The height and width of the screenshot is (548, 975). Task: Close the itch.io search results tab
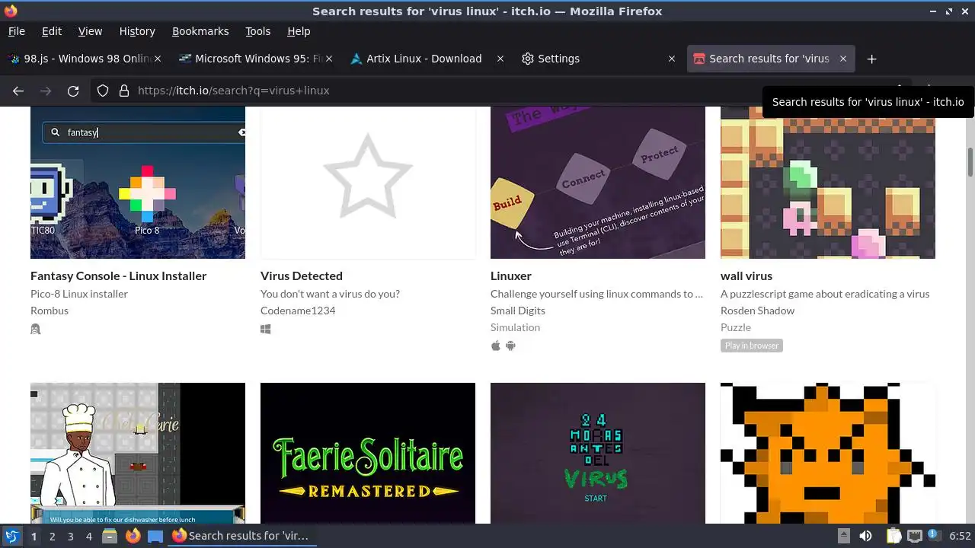click(x=843, y=59)
